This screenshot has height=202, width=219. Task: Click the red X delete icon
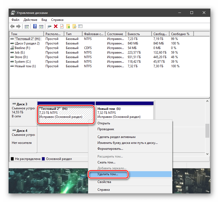[56, 26]
